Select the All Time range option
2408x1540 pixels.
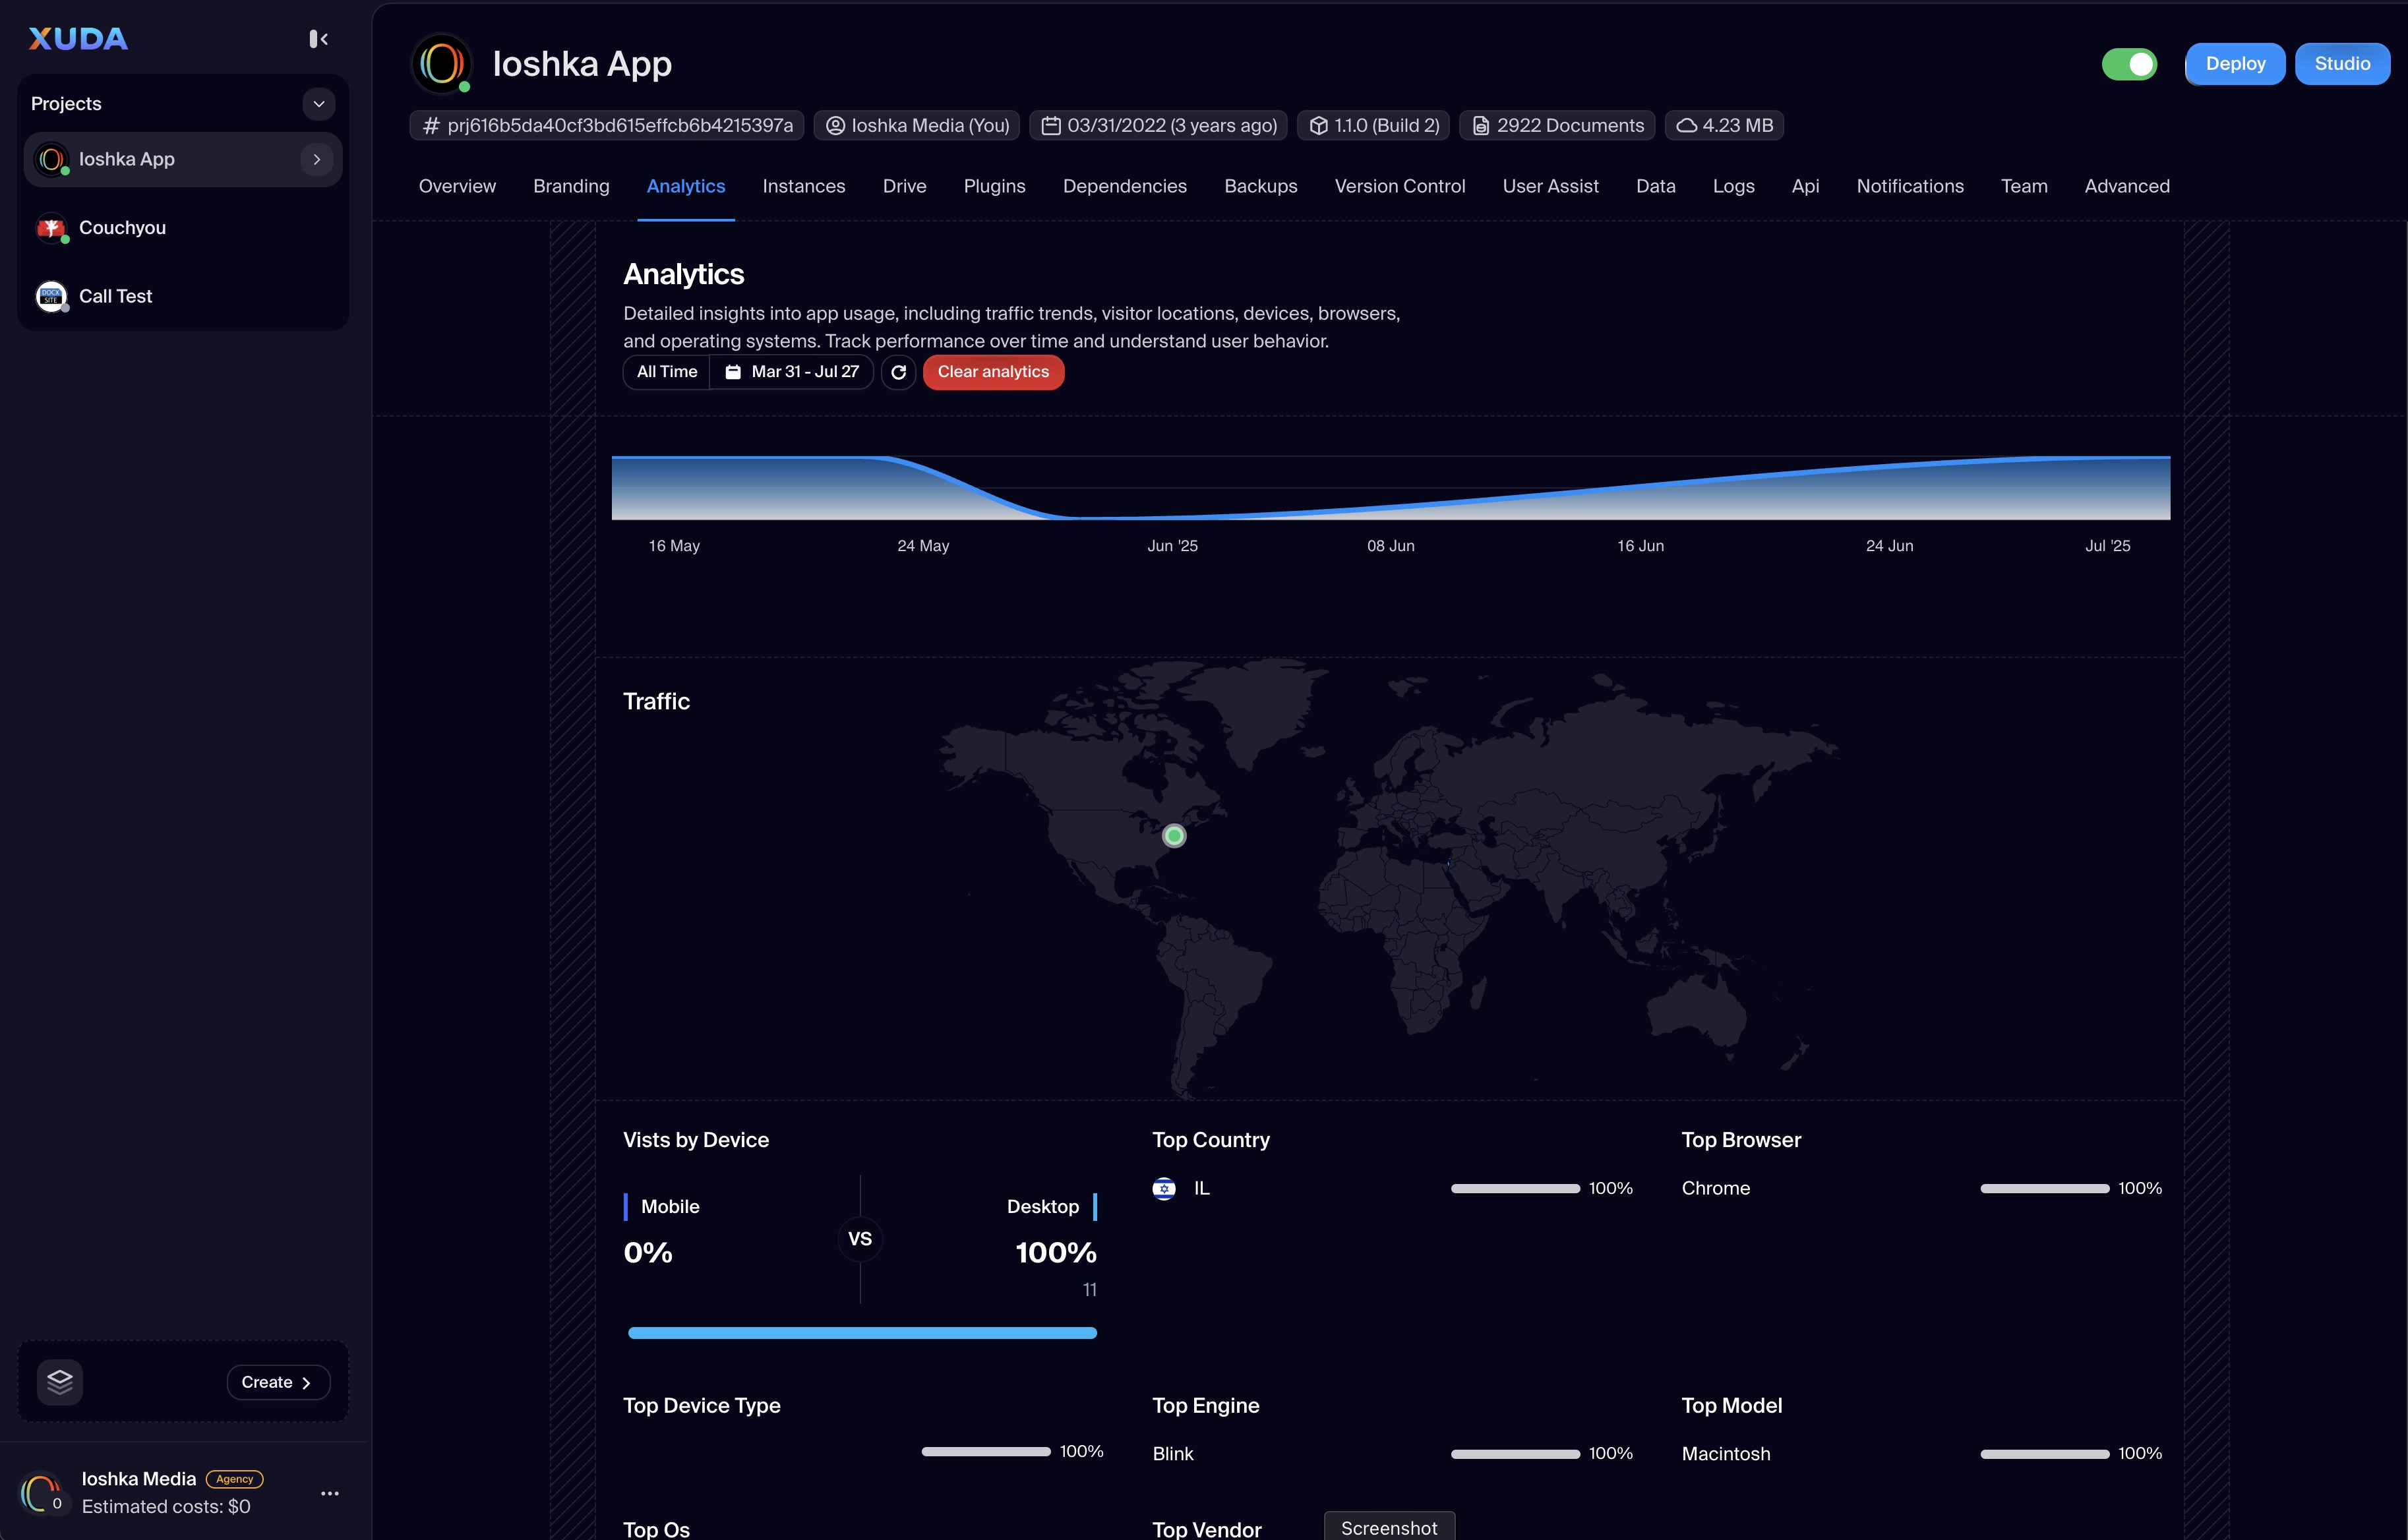click(x=667, y=372)
